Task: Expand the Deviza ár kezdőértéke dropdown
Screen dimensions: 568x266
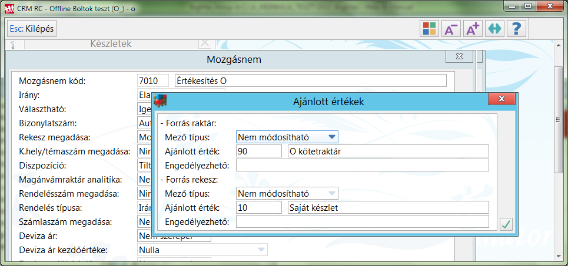Action: tap(260, 250)
